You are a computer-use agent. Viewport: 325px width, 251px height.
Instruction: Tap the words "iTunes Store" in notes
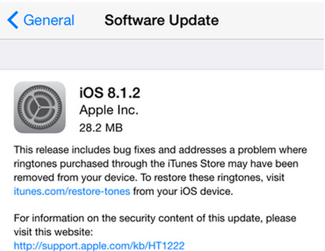[x=192, y=163]
